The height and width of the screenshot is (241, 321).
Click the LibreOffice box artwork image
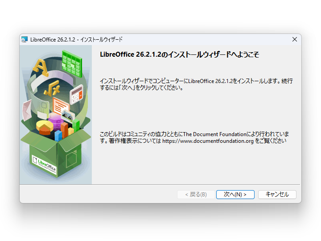click(56, 115)
